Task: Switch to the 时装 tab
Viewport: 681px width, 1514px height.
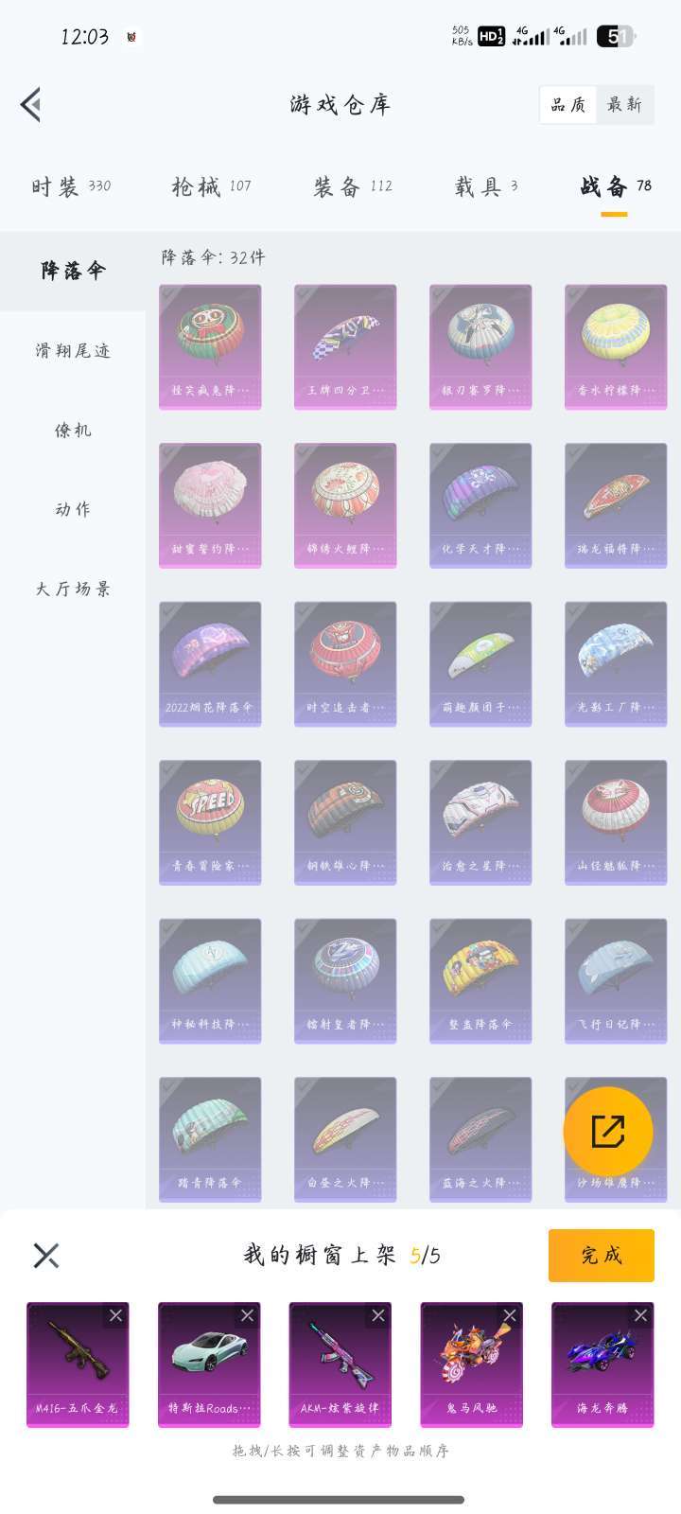Action: [71, 186]
